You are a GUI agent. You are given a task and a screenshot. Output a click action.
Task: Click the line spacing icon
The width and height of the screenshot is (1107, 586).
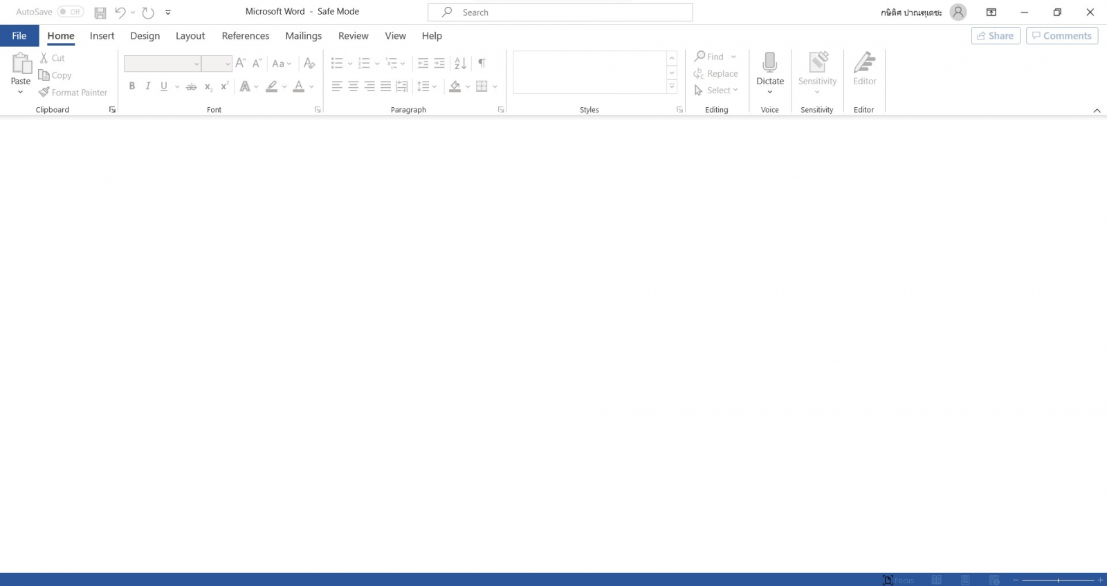[x=423, y=86]
